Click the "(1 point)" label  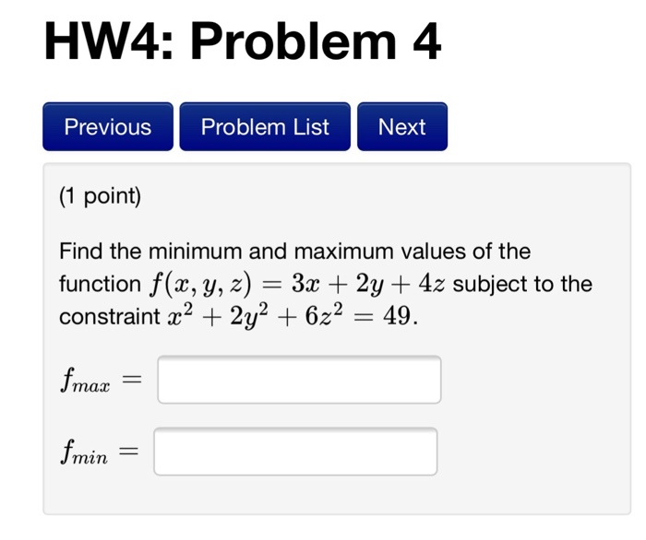(x=100, y=195)
